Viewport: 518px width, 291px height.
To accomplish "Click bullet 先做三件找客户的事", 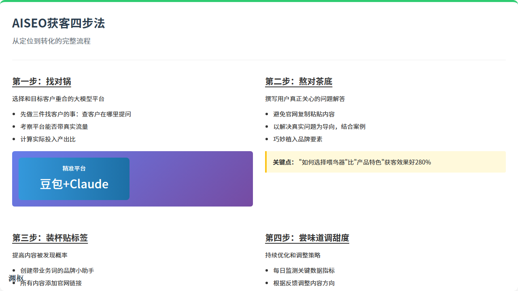I will pyautogui.click(x=76, y=114).
